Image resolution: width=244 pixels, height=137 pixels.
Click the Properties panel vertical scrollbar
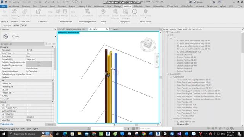coord(55,59)
